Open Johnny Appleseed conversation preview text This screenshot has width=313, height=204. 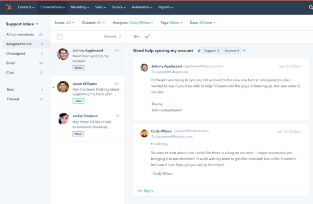90,59
